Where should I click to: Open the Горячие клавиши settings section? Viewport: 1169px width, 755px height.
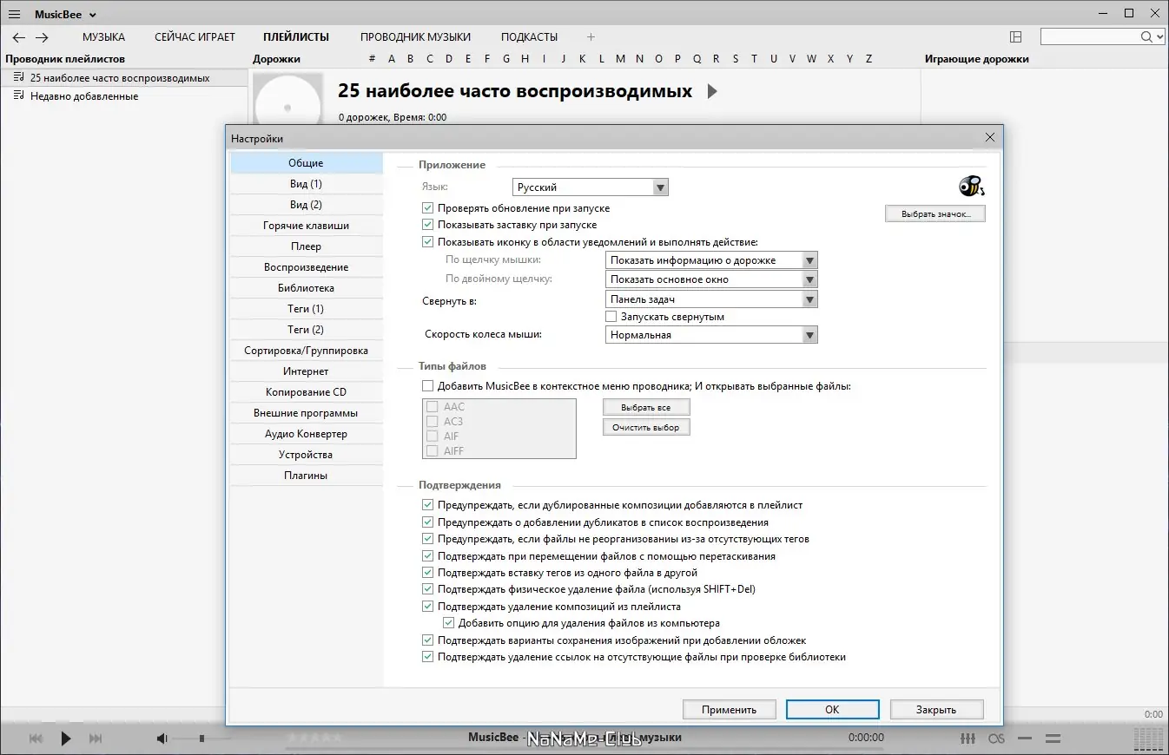coord(307,226)
